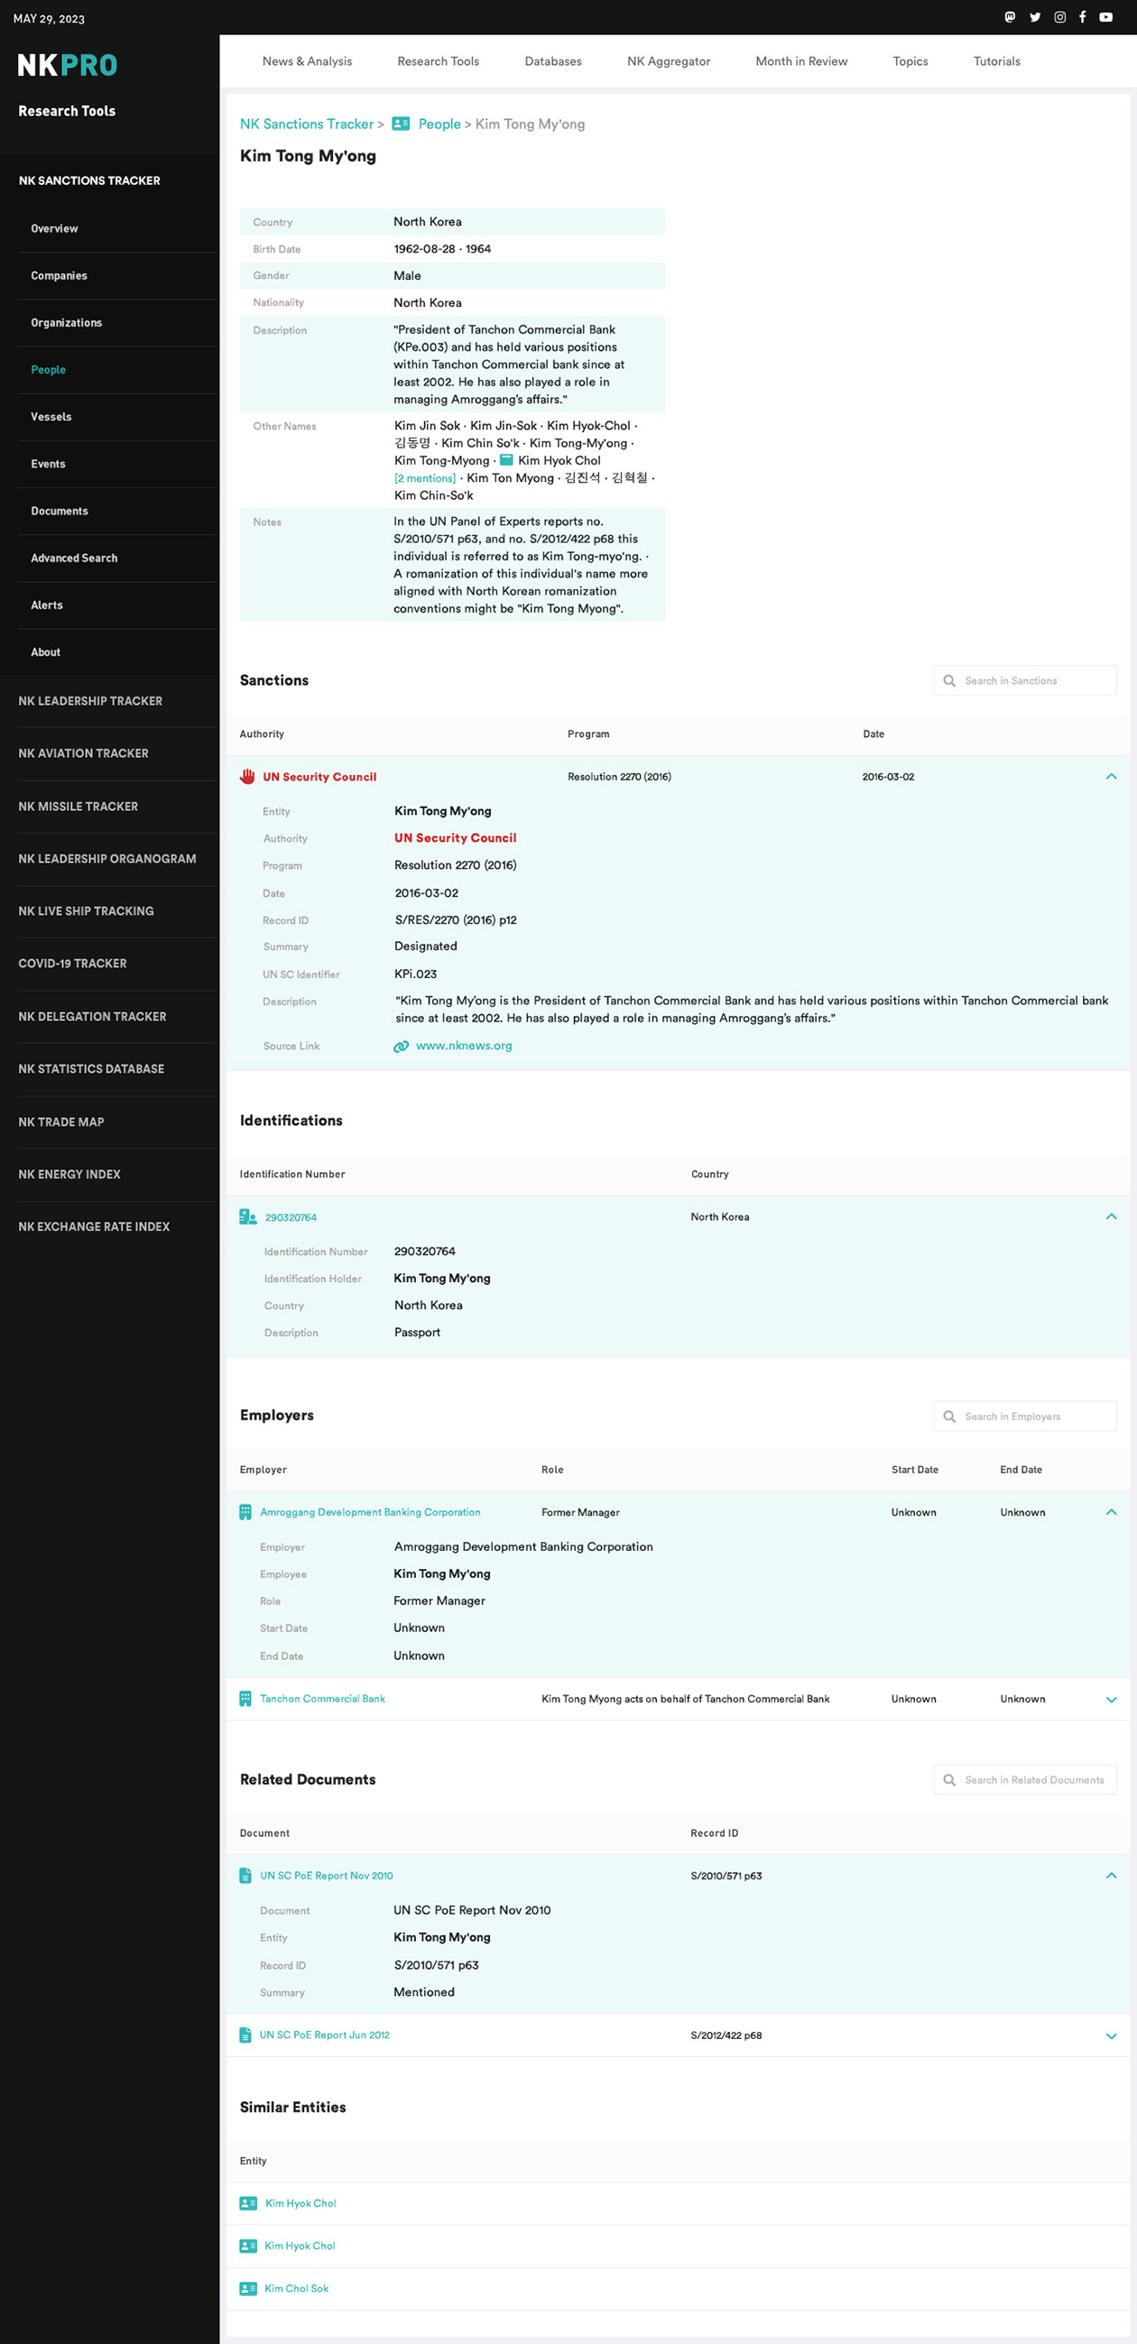
Task: Select Vessels in the sanctions tracker sidebar
Action: 51,417
